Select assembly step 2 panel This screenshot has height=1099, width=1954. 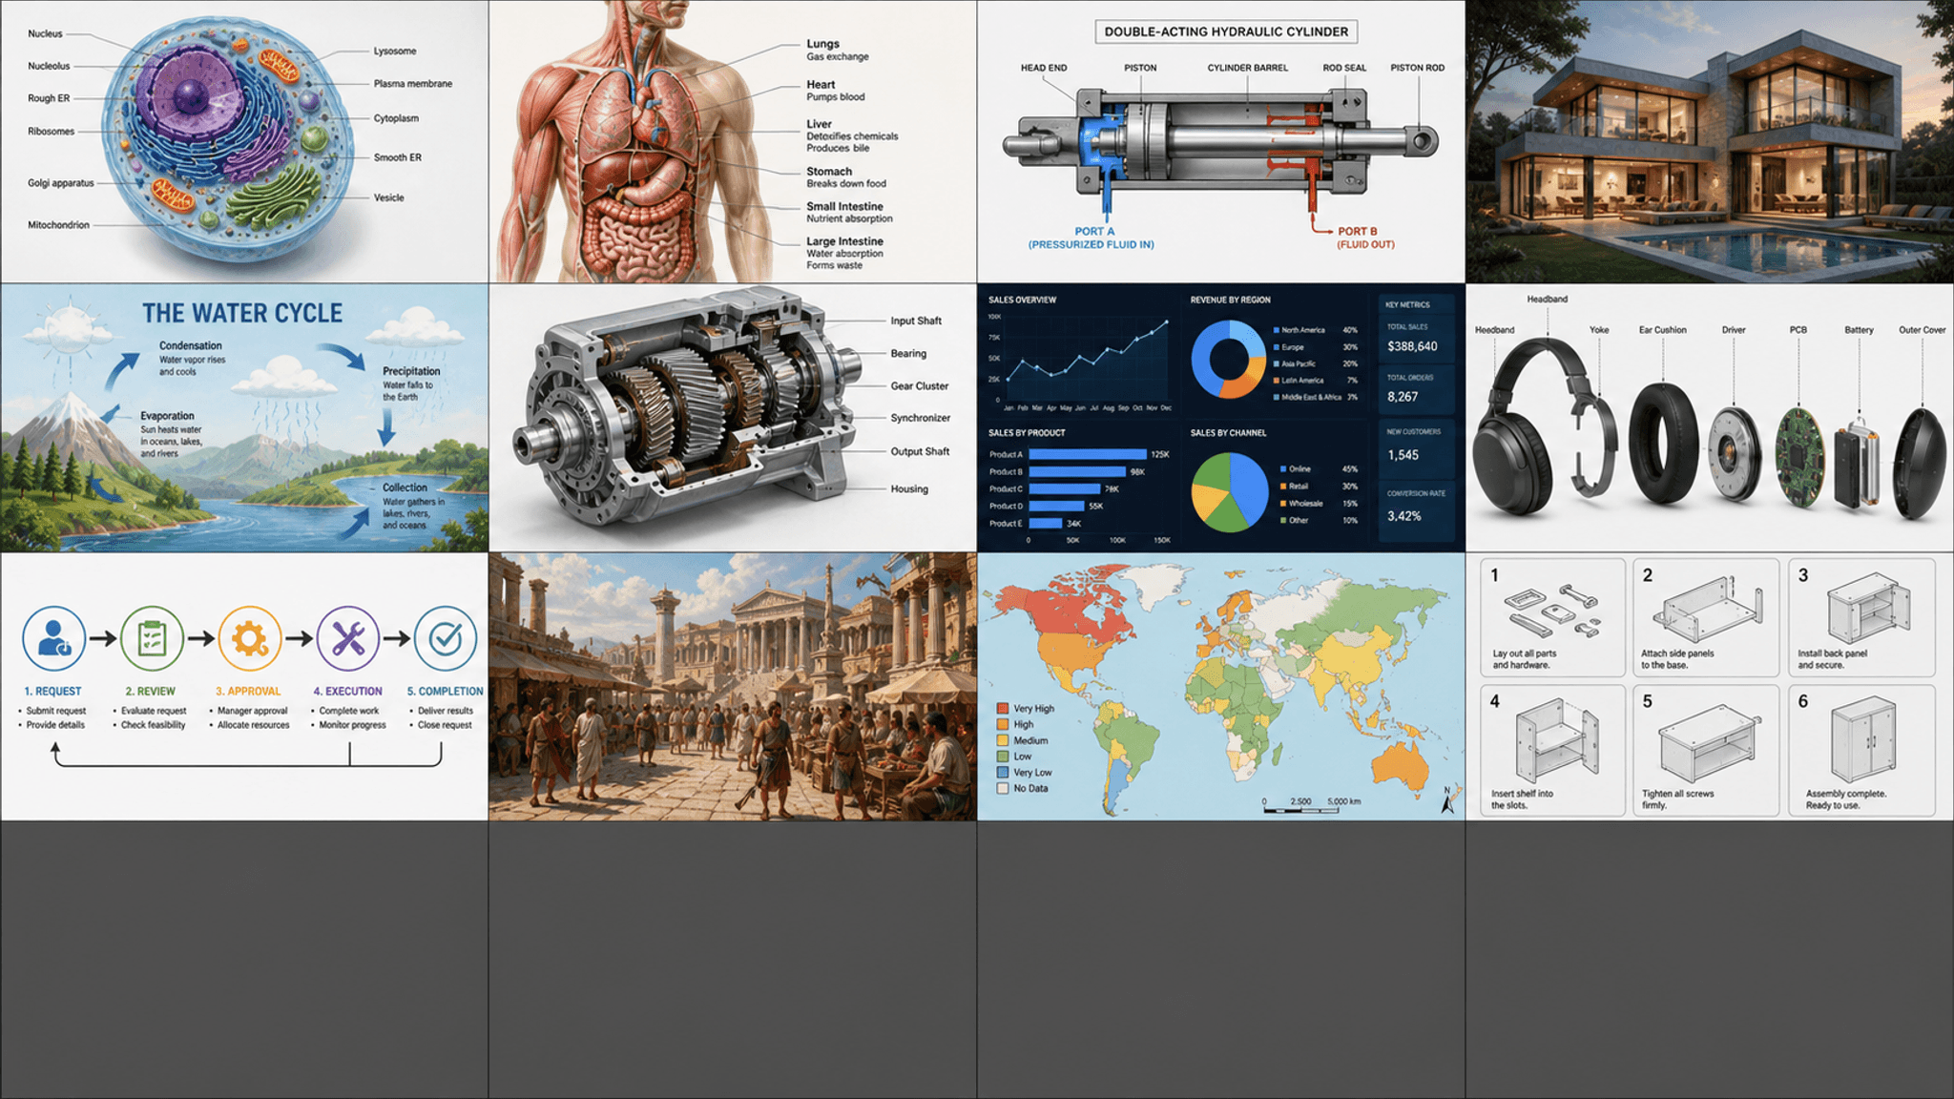[x=1706, y=617]
